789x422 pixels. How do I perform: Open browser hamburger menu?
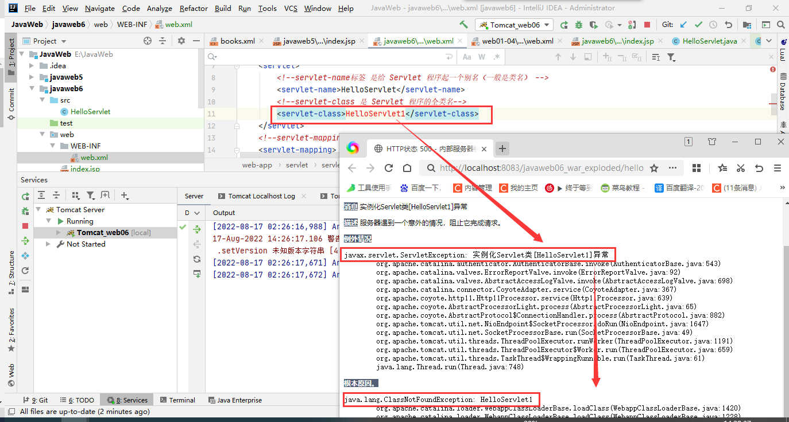click(x=778, y=168)
